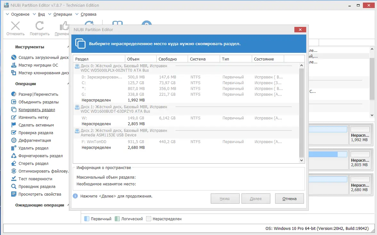This screenshot has height=235, width=377.
Task: Click the dialog list scroll up arrow
Action: coord(301,65)
